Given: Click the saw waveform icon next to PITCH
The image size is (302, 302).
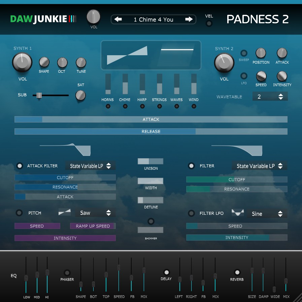Looking at the screenshot, I should coord(64,212).
